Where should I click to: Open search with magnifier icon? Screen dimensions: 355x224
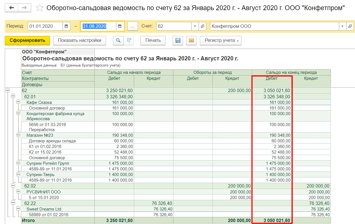tap(118, 40)
